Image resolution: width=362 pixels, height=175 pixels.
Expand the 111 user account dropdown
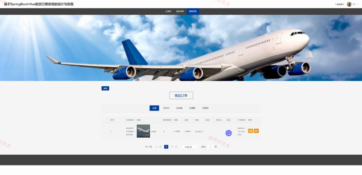pos(355,5)
